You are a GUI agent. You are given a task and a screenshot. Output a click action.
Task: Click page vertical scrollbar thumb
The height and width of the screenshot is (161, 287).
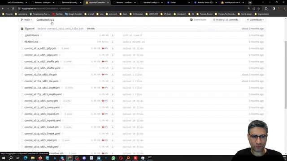pyautogui.click(x=286, y=75)
